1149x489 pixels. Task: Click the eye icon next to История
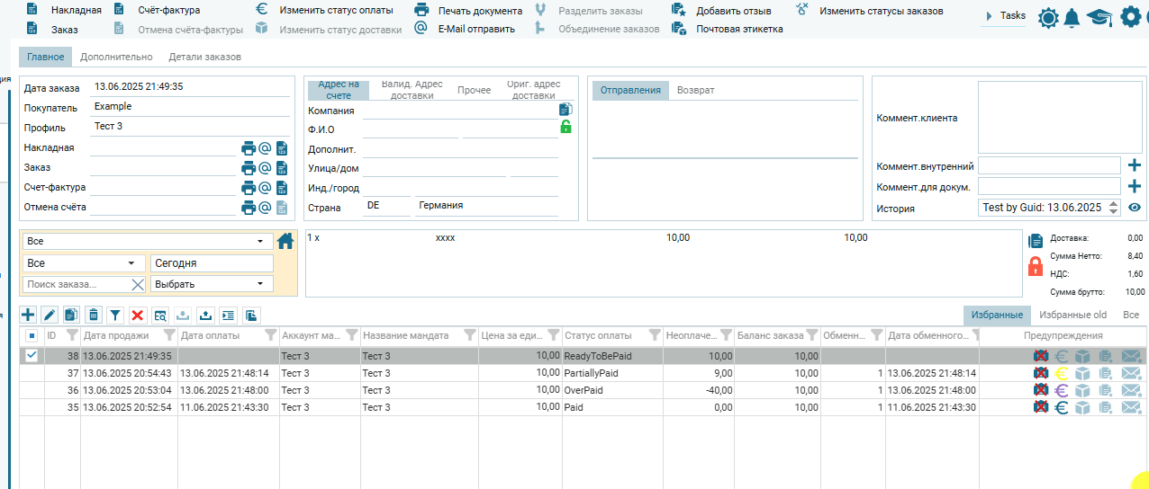point(1135,208)
